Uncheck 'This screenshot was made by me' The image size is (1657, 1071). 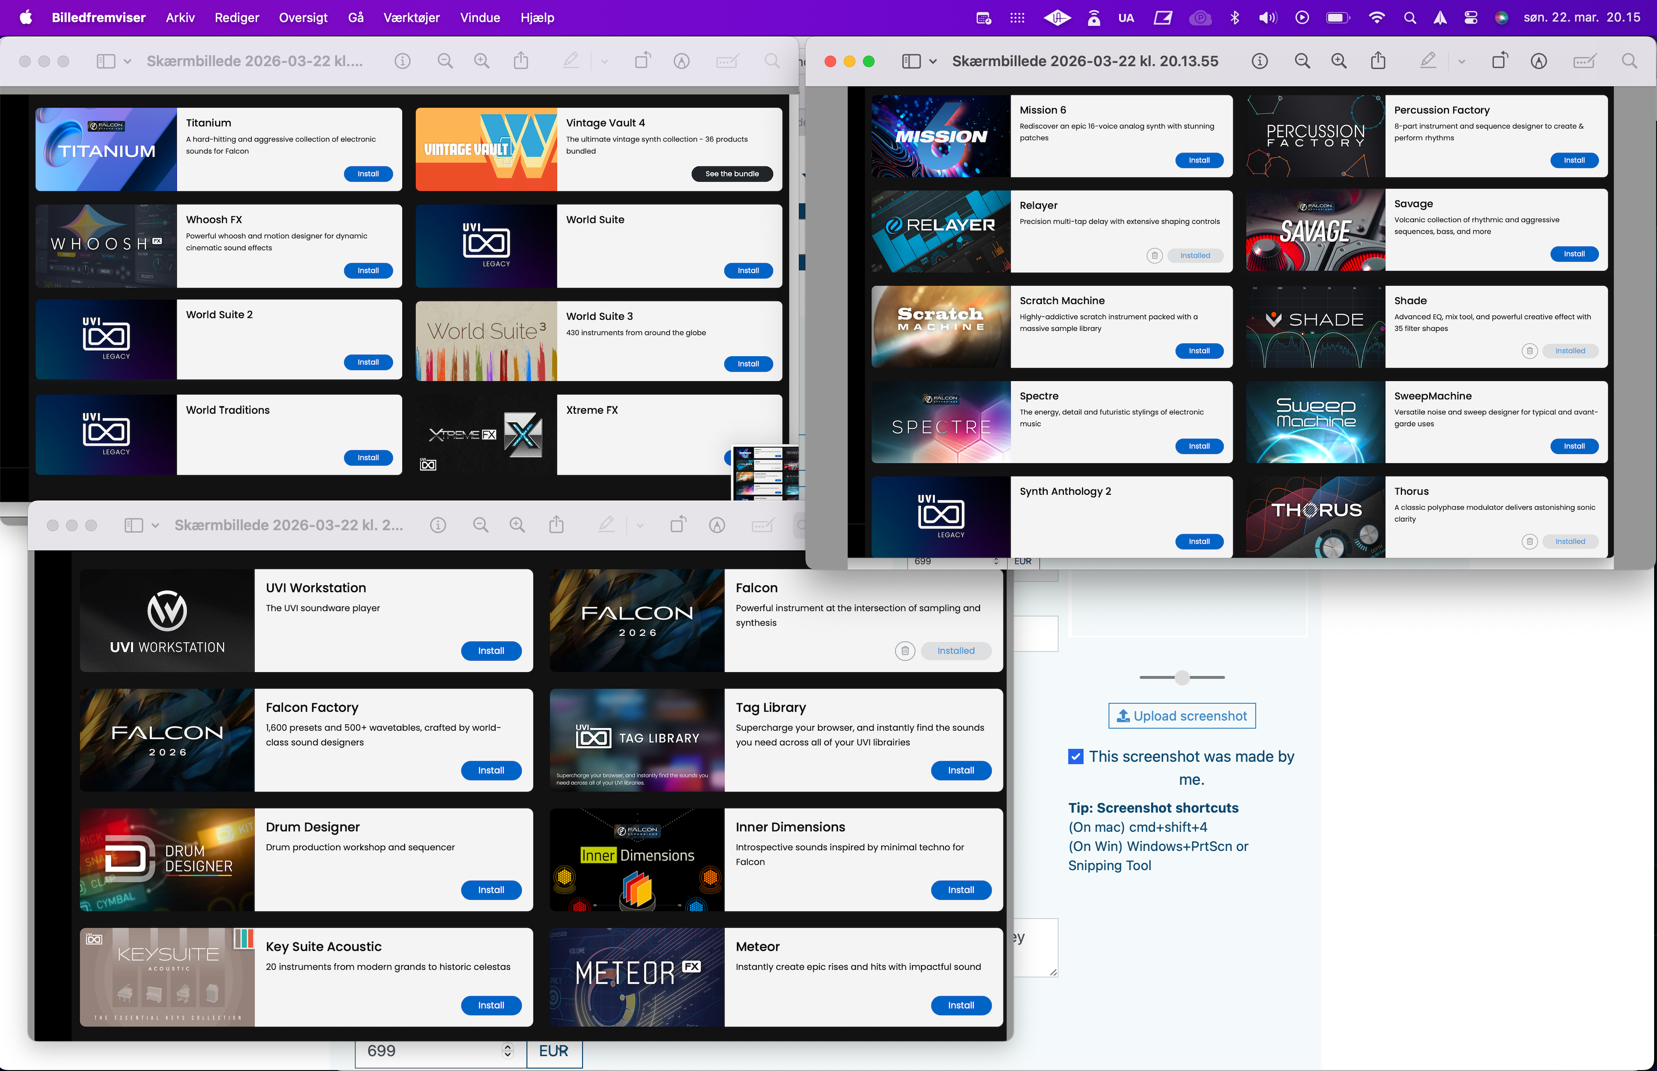coord(1076,757)
